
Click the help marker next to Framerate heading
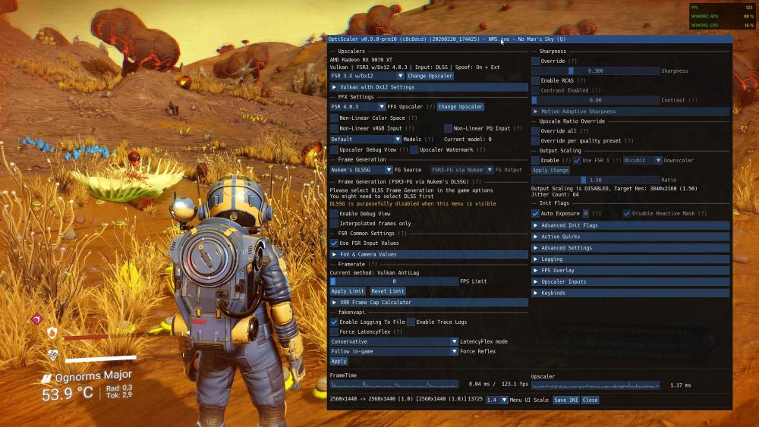[373, 264]
